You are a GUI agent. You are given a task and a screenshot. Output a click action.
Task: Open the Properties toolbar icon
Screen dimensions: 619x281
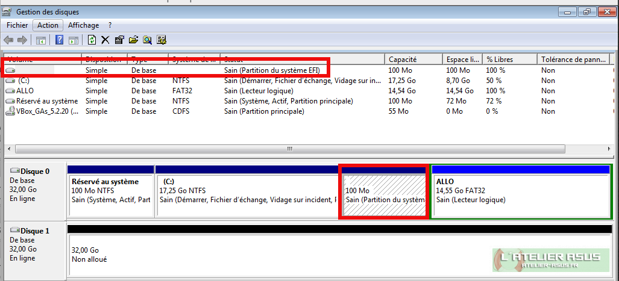click(x=119, y=40)
